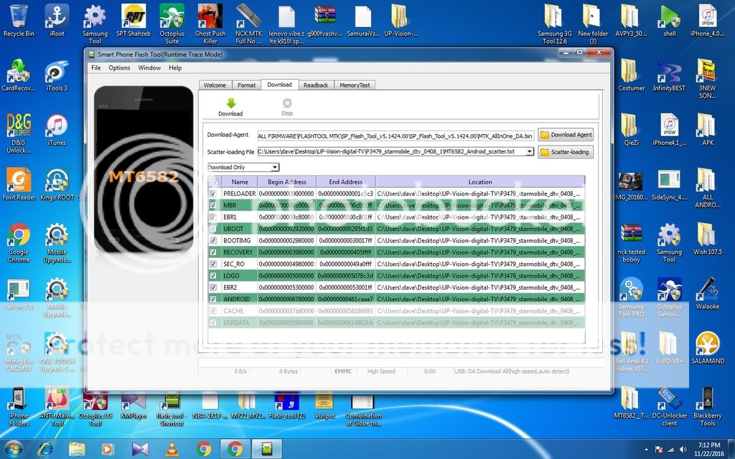The width and height of the screenshot is (735, 459).
Task: Expand the Scatter-loading File path dropdown
Action: 530,152
